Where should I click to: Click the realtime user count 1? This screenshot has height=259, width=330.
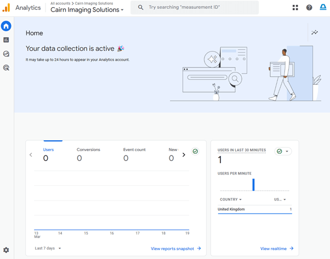(220, 160)
